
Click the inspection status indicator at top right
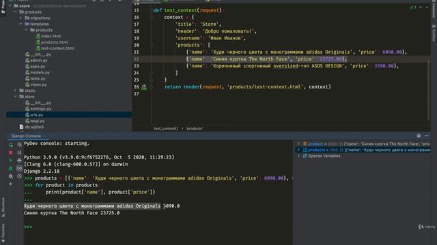point(413,7)
